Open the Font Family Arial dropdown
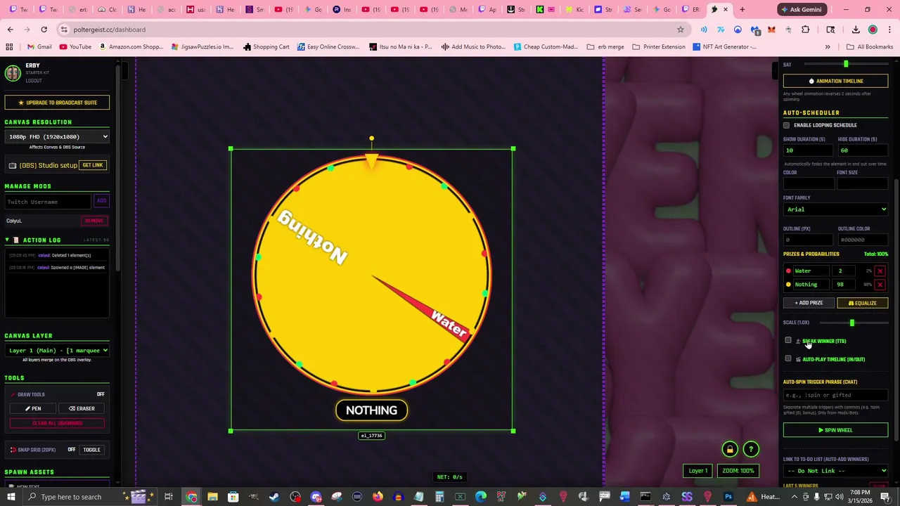This screenshot has width=900, height=506. pyautogui.click(x=835, y=209)
